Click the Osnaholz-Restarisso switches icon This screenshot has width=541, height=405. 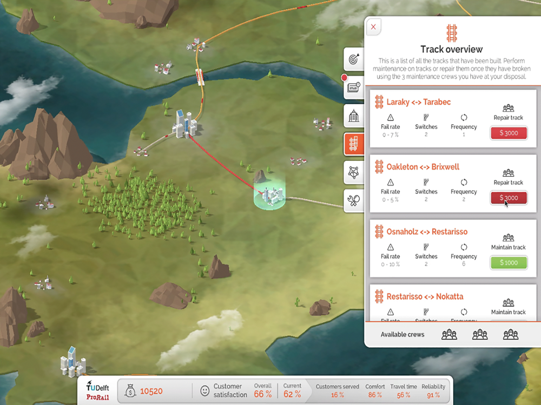point(426,247)
